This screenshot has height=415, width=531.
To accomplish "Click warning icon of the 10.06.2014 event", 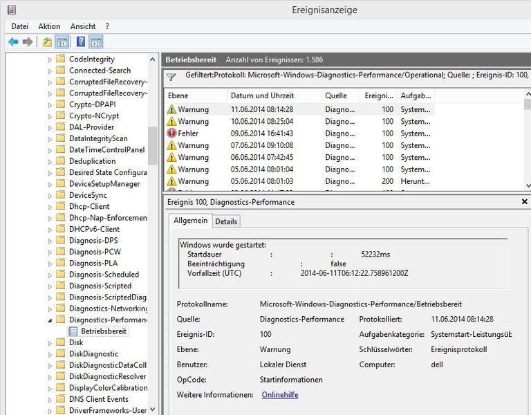I will click(171, 121).
